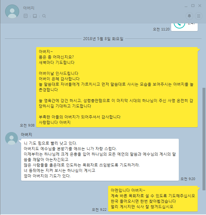This screenshot has height=215, width=206.
Task: Click sender name 아버지 above white bubble
Action: 27,135
